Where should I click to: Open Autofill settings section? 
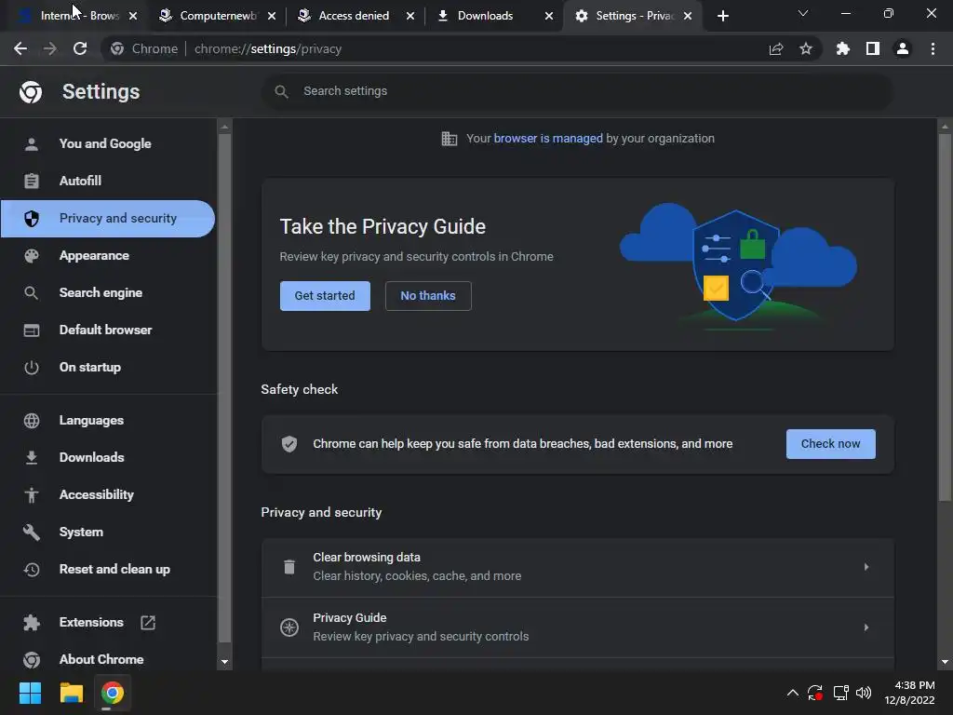click(108, 181)
